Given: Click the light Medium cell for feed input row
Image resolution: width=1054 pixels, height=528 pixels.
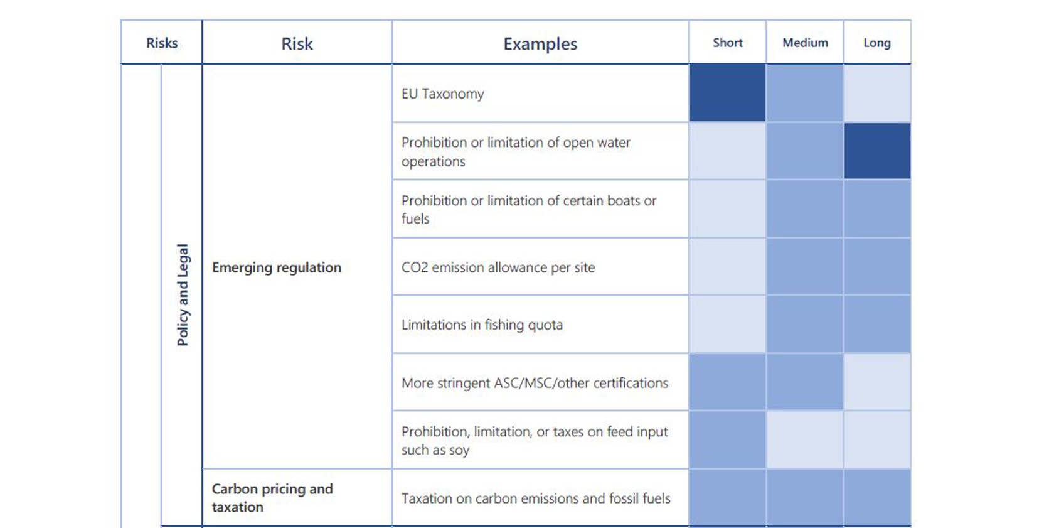Looking at the screenshot, I should point(805,440).
